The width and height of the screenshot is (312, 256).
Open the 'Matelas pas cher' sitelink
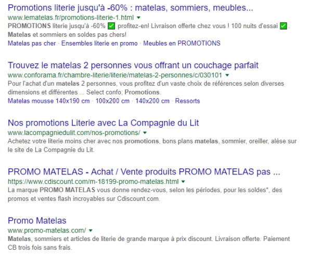point(32,43)
